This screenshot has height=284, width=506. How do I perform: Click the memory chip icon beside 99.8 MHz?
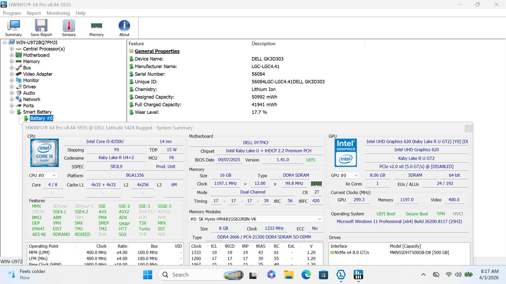(x=316, y=183)
